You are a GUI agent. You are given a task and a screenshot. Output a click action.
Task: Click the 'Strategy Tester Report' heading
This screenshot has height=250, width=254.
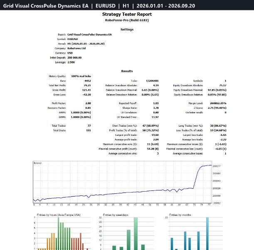click(127, 14)
